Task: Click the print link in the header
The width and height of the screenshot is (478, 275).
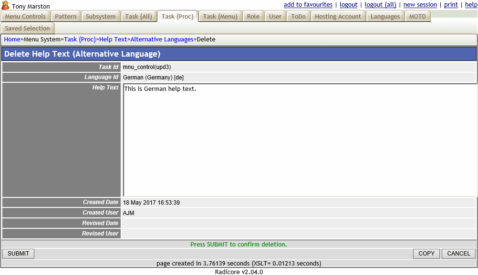Action: click(x=451, y=5)
